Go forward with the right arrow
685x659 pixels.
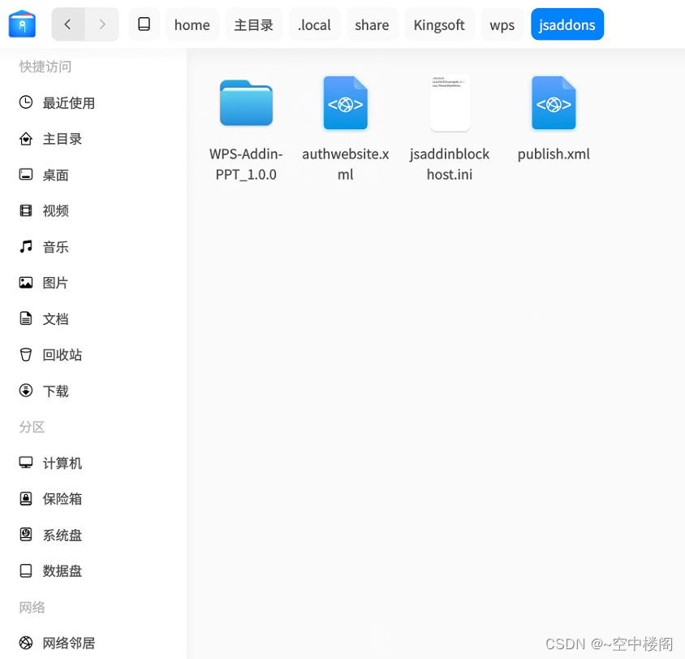click(101, 24)
